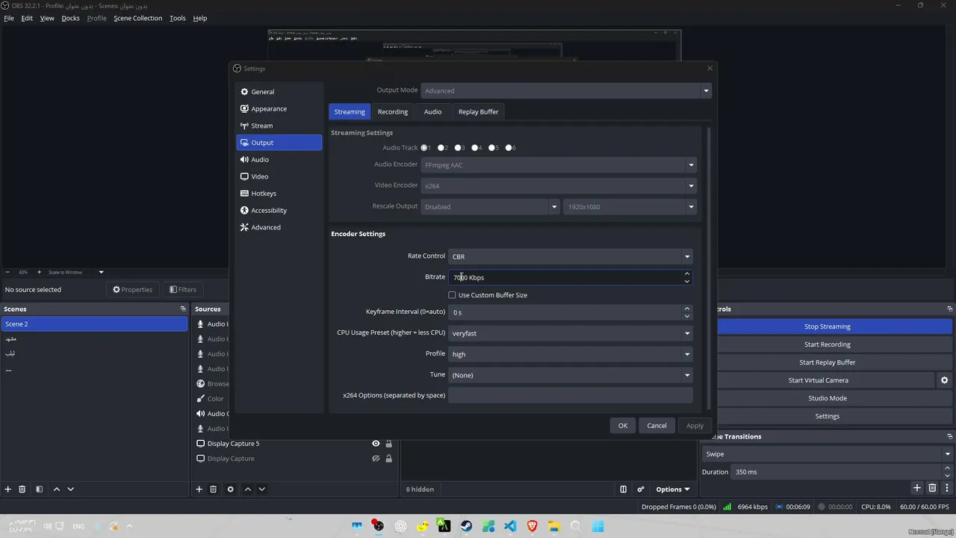This screenshot has width=956, height=538.
Task: Go to the Hotkeys settings category
Action: click(x=279, y=194)
